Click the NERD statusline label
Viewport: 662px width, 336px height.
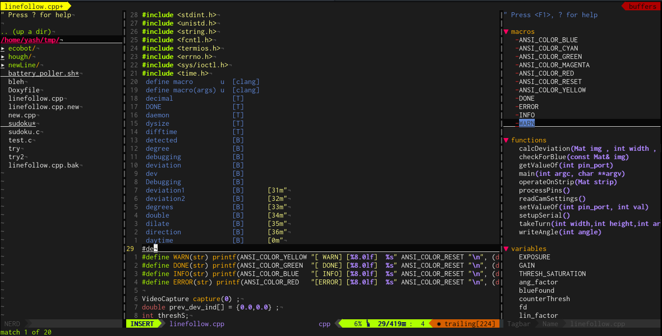click(x=12, y=324)
